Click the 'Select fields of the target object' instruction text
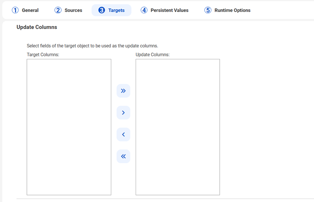This screenshot has height=202, width=314. pyautogui.click(x=92, y=46)
